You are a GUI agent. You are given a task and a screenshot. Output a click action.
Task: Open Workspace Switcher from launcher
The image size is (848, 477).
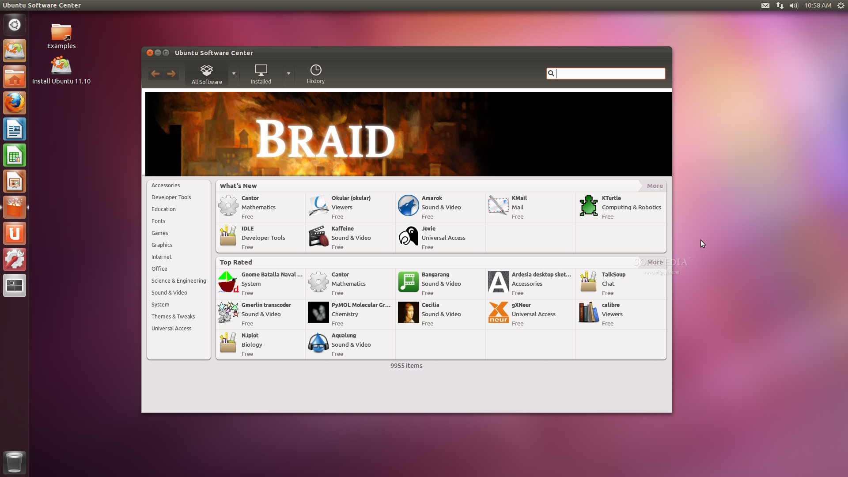[x=15, y=285]
